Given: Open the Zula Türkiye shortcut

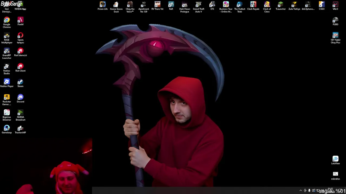Looking at the screenshot, I should 294,6.
